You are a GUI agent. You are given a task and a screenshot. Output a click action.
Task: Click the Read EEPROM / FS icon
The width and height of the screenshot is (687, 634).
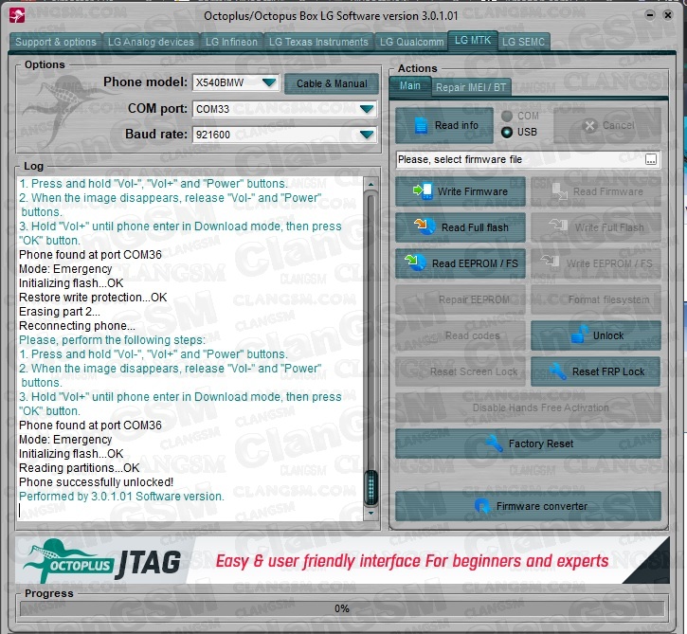coord(414,263)
